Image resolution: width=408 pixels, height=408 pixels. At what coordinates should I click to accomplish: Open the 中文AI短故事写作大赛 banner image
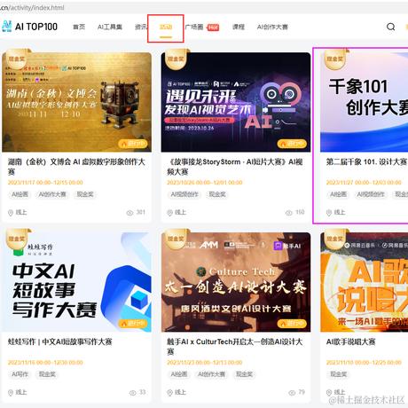pos(76,282)
